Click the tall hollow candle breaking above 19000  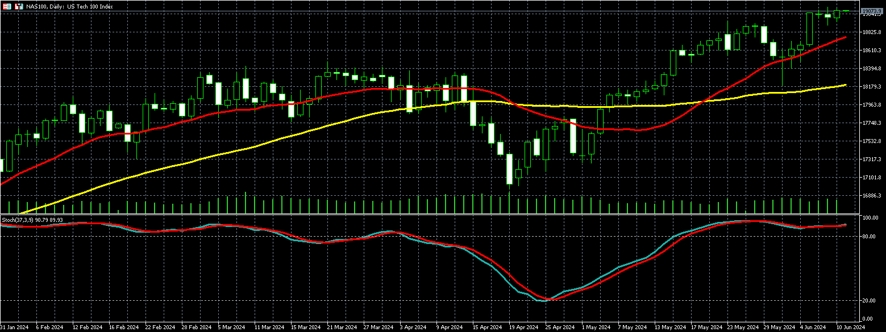[809, 28]
